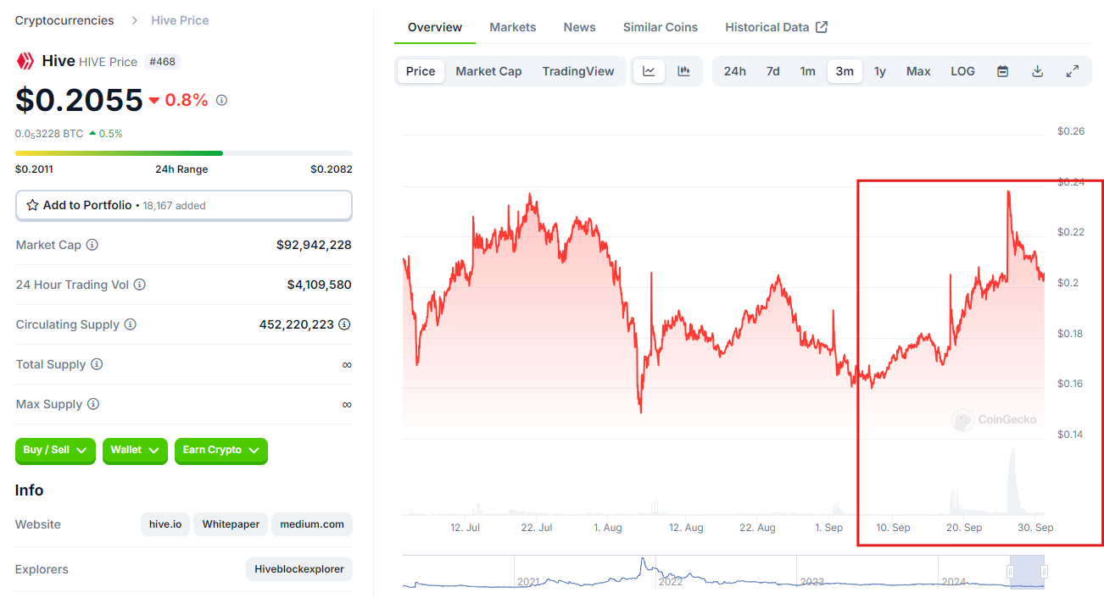Open the medium.com link
Viewport: 1104px width, 598px height.
(312, 524)
